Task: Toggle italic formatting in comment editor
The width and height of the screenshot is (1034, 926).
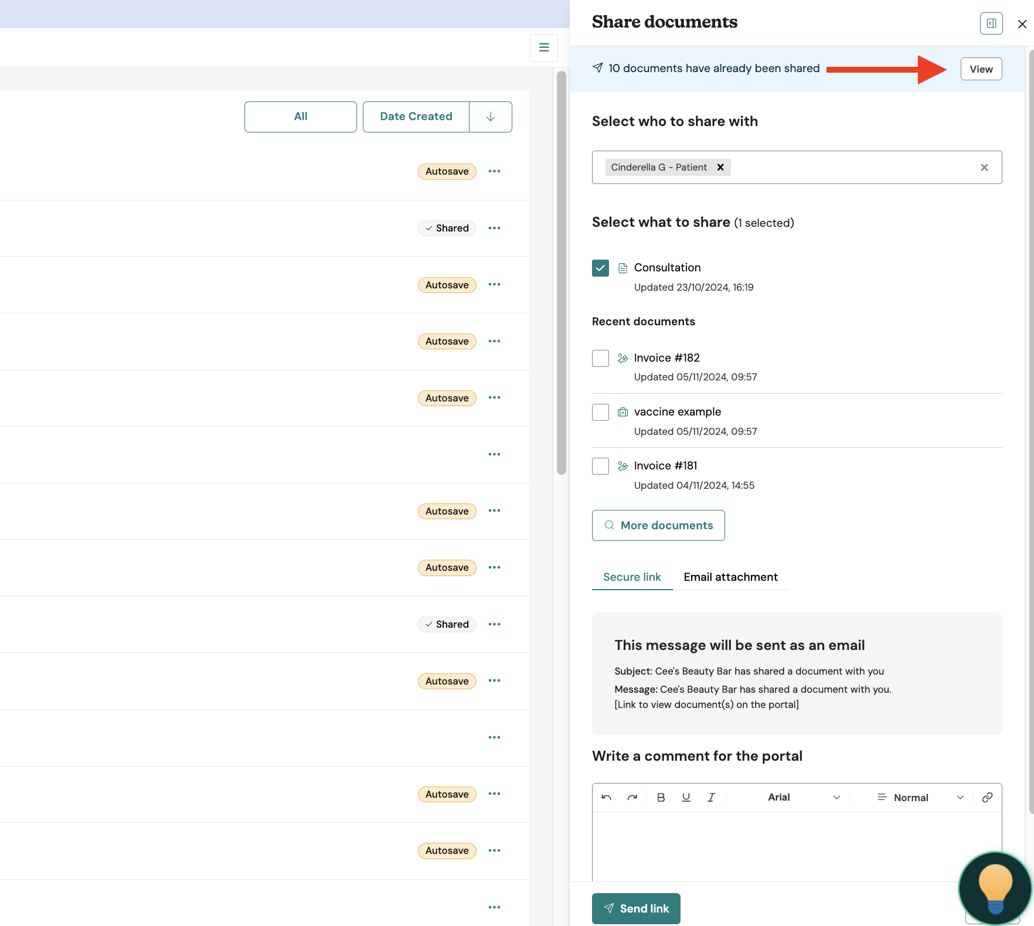Action: [x=711, y=797]
